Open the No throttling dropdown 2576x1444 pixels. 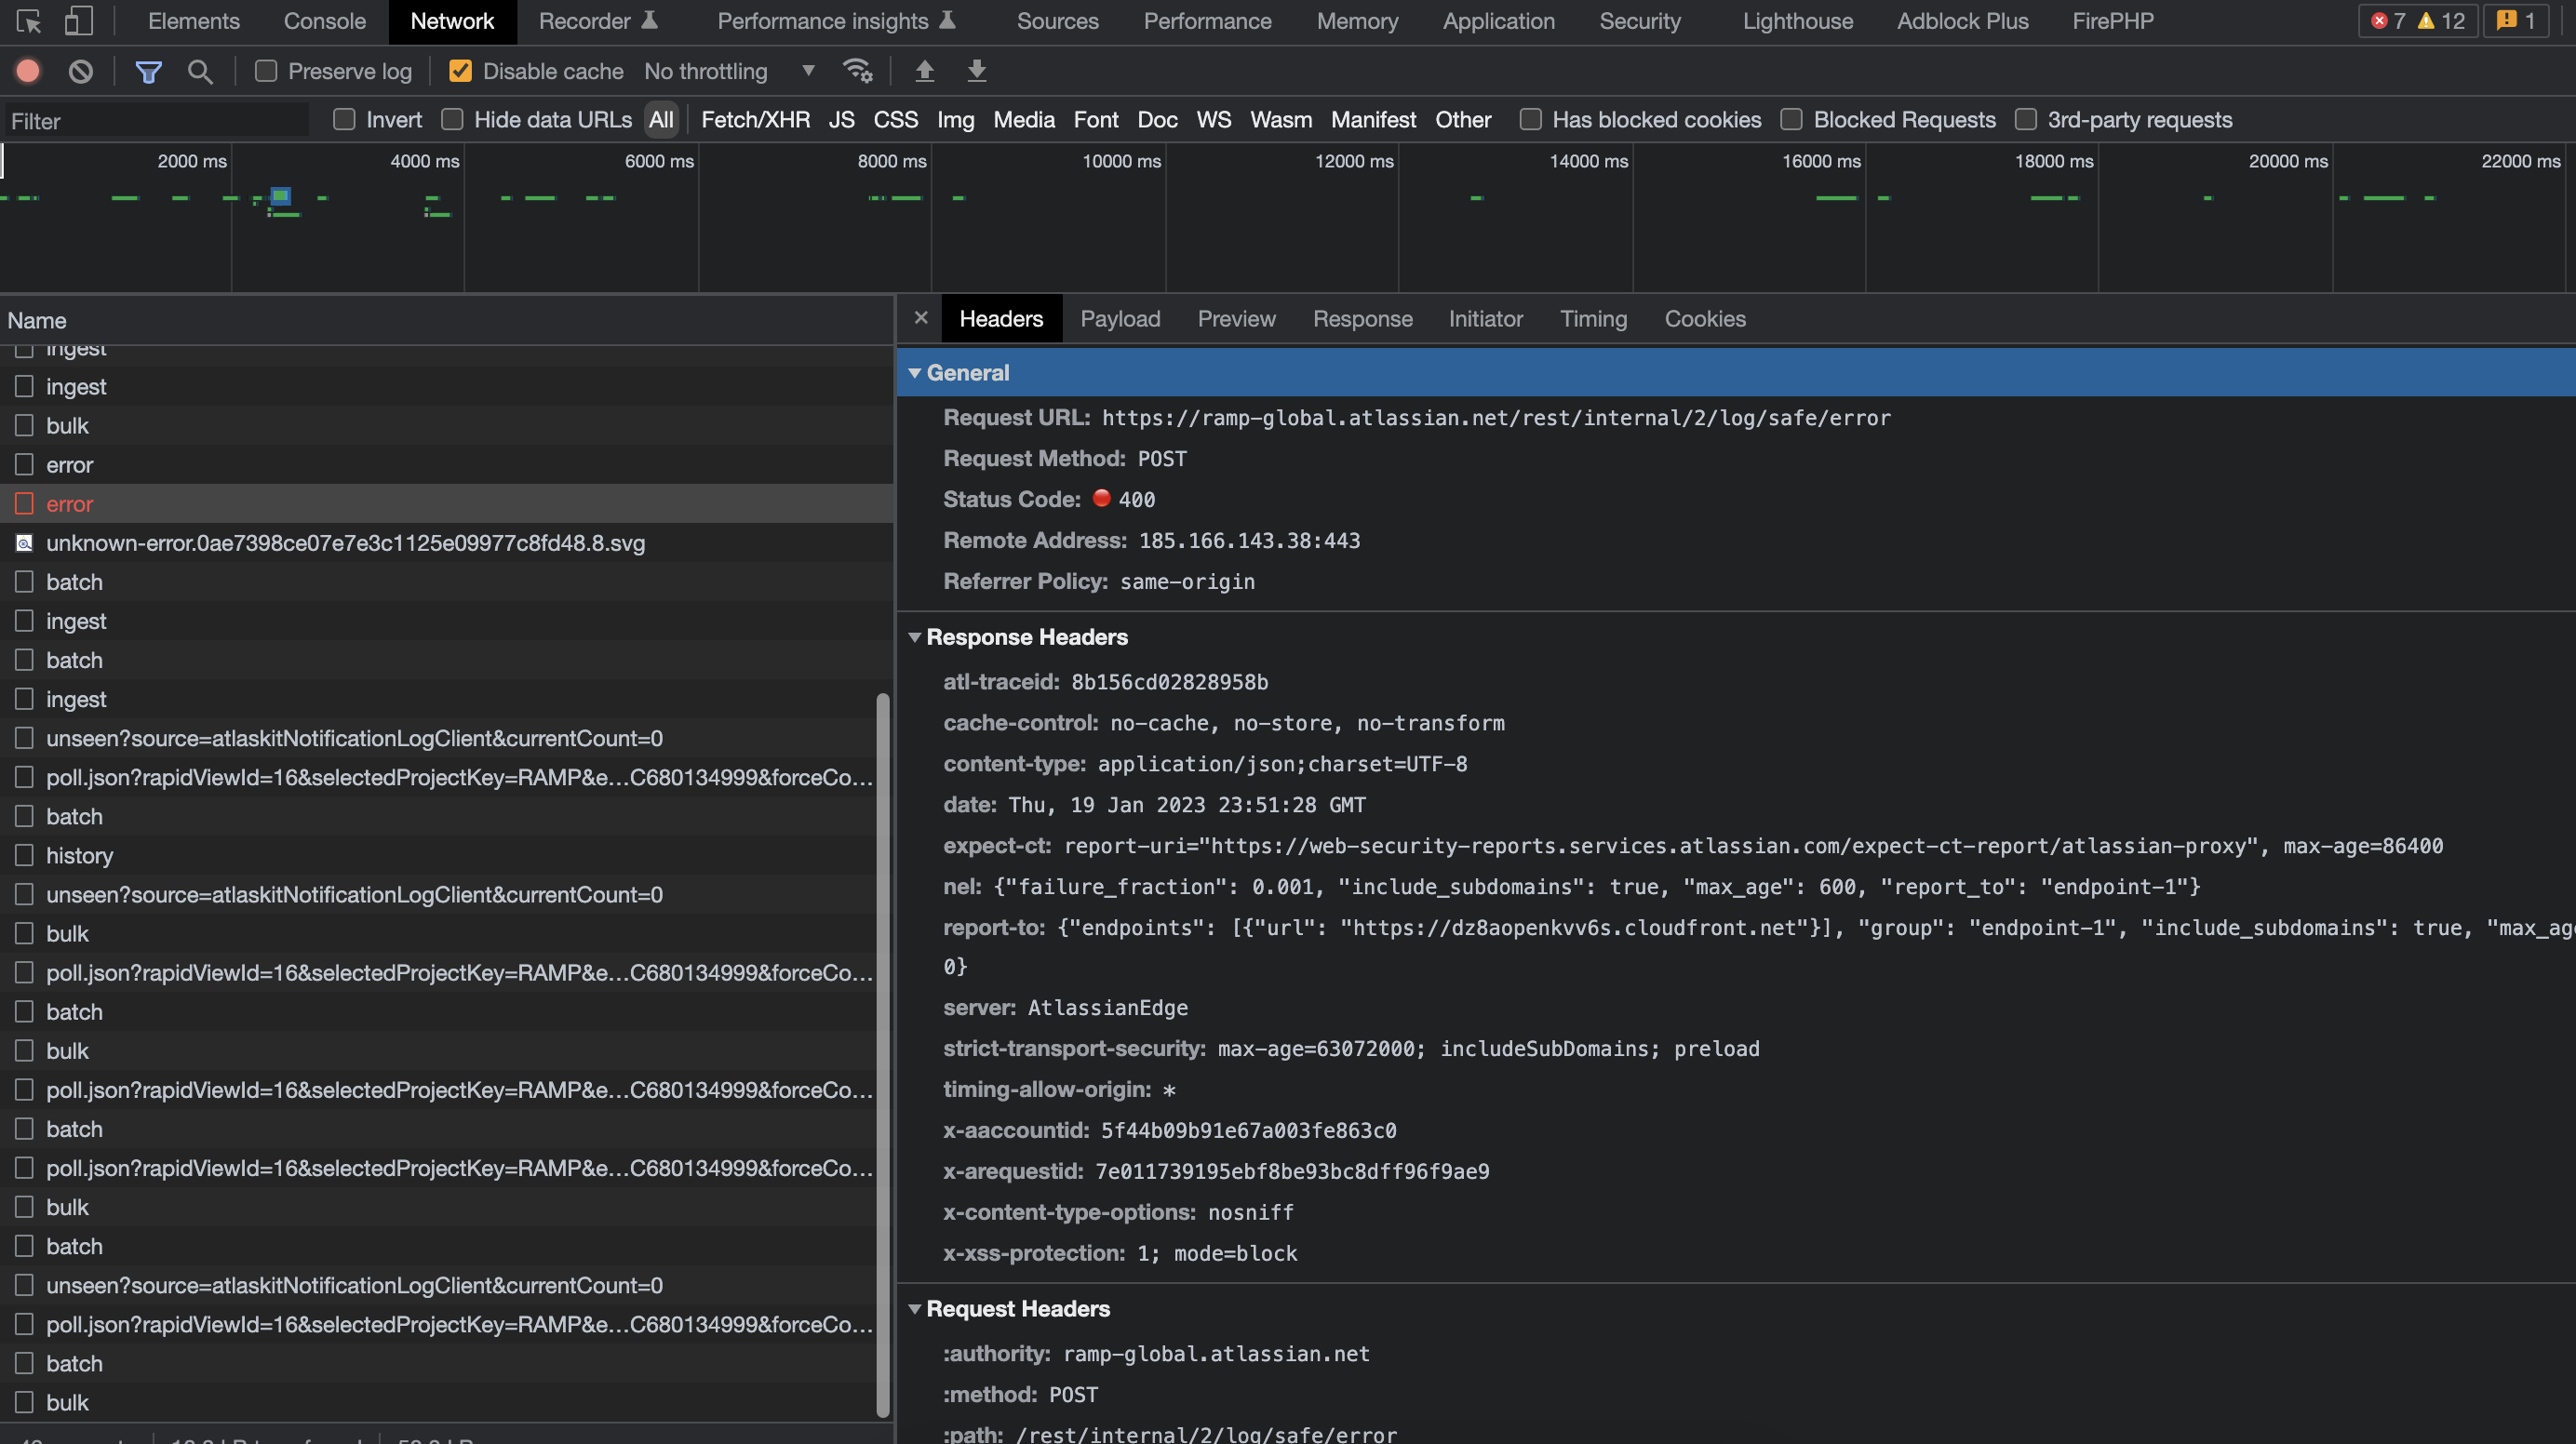[729, 71]
